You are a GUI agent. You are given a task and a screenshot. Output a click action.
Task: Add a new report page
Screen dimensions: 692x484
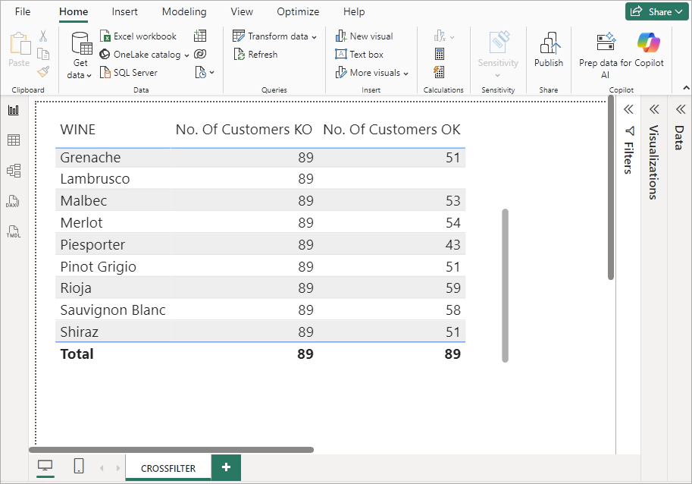(x=226, y=467)
